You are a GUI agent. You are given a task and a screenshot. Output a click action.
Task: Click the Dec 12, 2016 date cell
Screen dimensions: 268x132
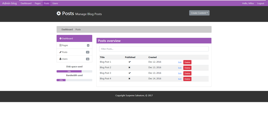point(155,62)
